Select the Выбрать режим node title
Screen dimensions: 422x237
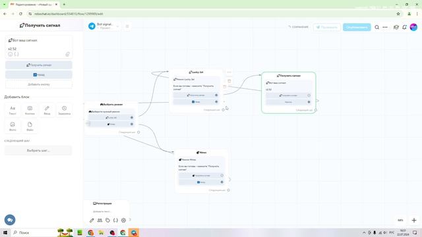click(111, 105)
